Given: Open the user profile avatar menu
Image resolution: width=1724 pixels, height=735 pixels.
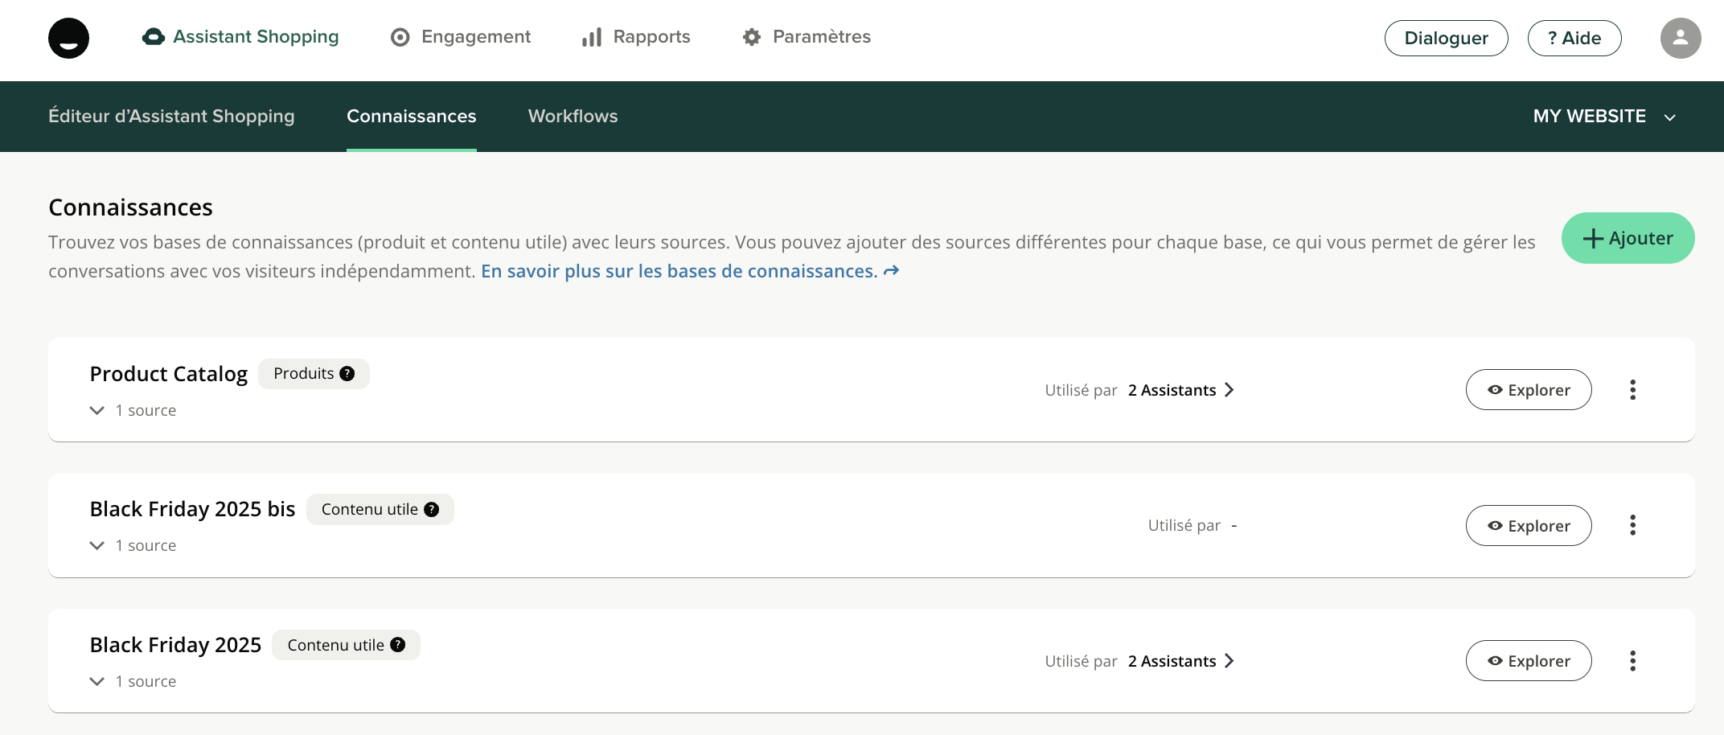Looking at the screenshot, I should coord(1680,38).
